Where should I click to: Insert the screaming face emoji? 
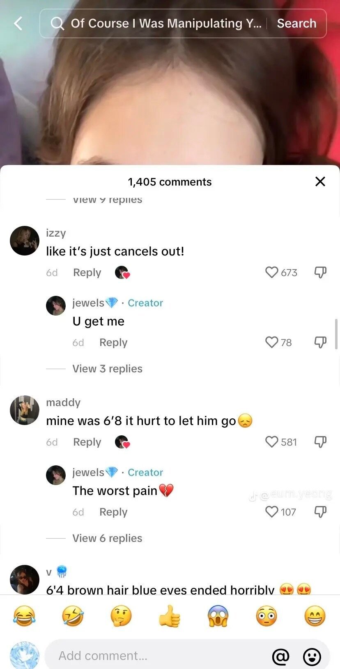click(218, 616)
